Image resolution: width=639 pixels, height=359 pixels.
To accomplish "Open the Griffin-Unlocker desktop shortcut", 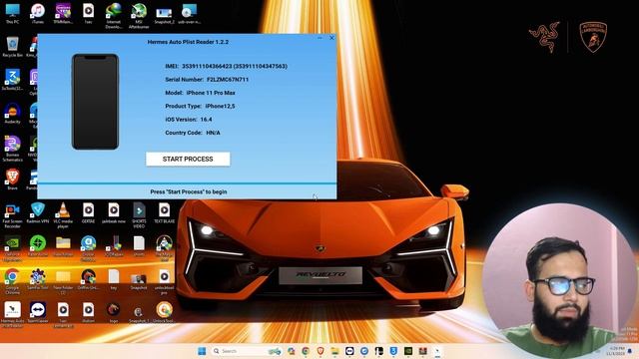I will tap(89, 279).
